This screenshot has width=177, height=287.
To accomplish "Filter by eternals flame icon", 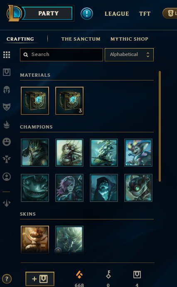I will (x=7, y=125).
